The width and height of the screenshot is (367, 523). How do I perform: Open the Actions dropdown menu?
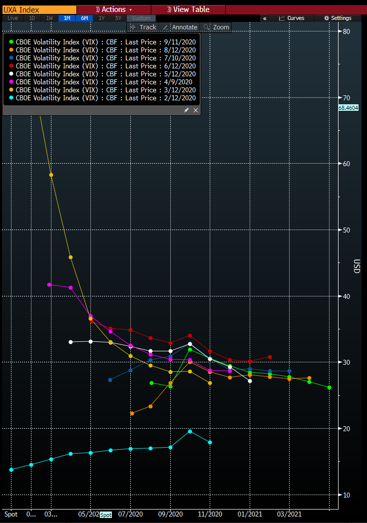pos(114,9)
